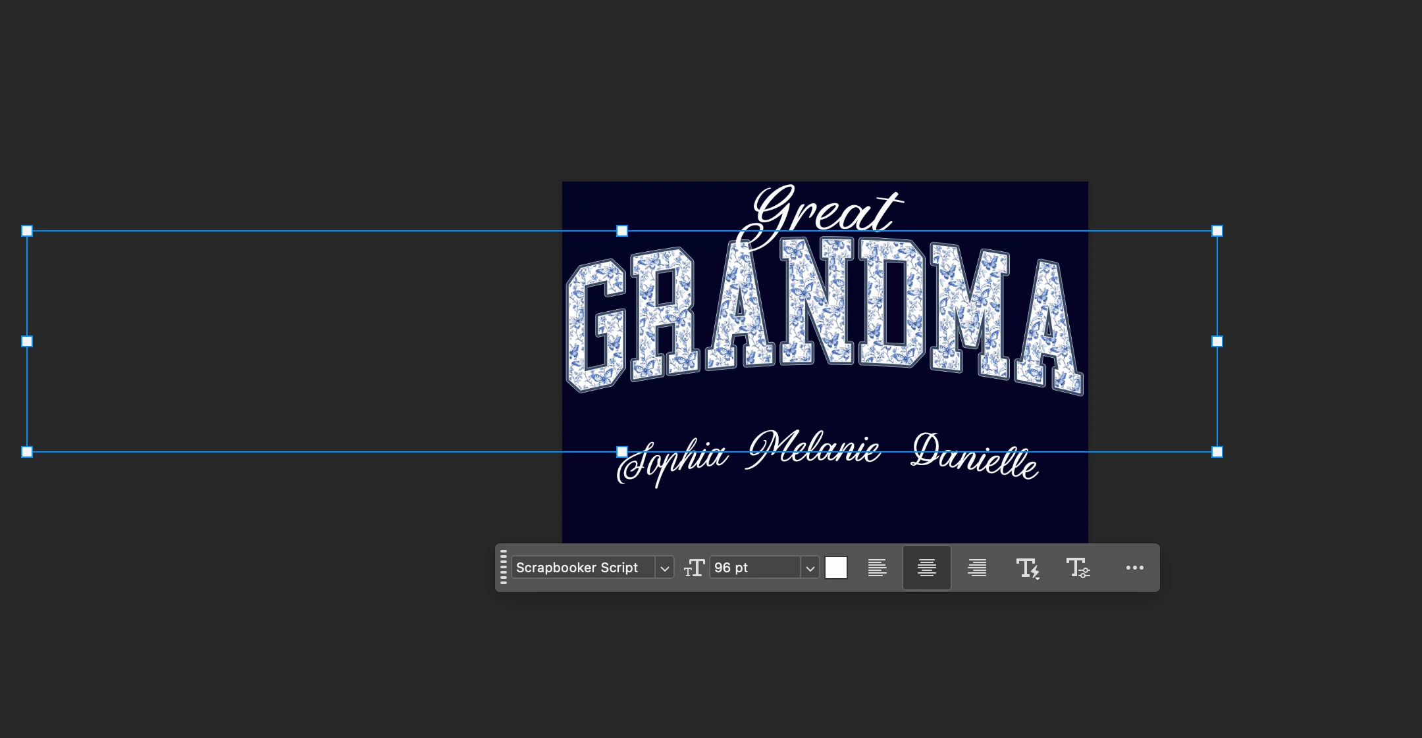1422x738 pixels.
Task: Open more options three-dot menu
Action: (1134, 568)
